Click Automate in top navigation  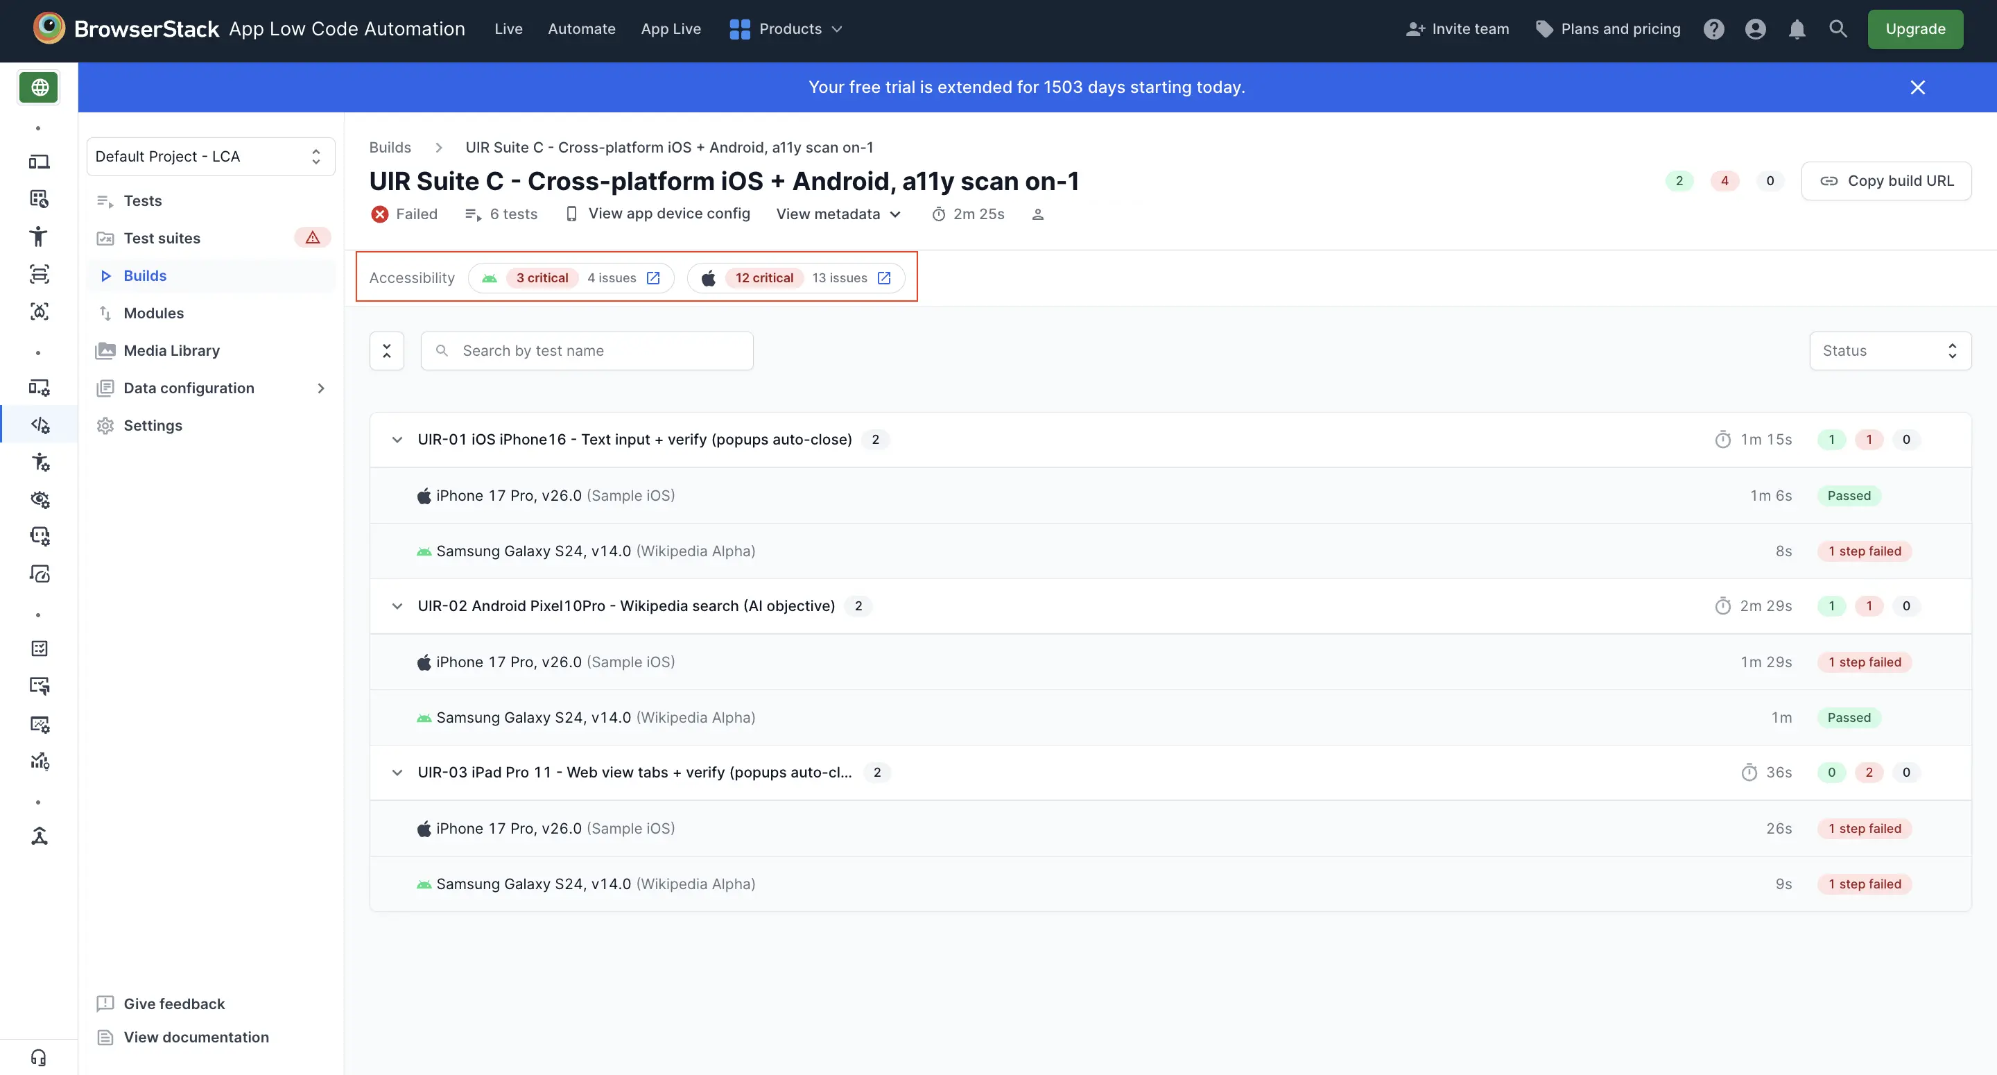(582, 28)
